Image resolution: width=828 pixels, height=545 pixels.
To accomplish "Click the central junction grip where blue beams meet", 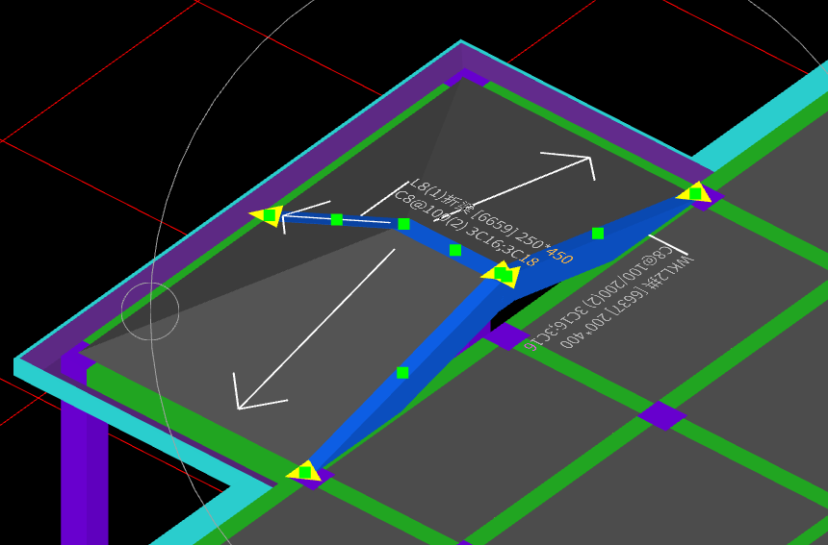I will [502, 274].
